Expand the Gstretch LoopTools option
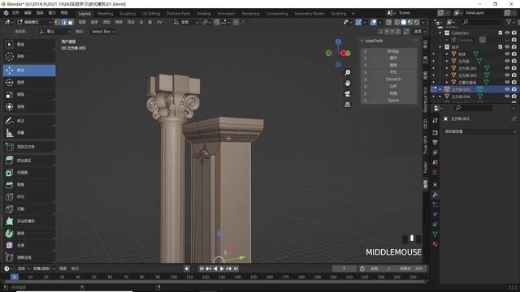The width and height of the screenshot is (520, 292). coord(366,79)
